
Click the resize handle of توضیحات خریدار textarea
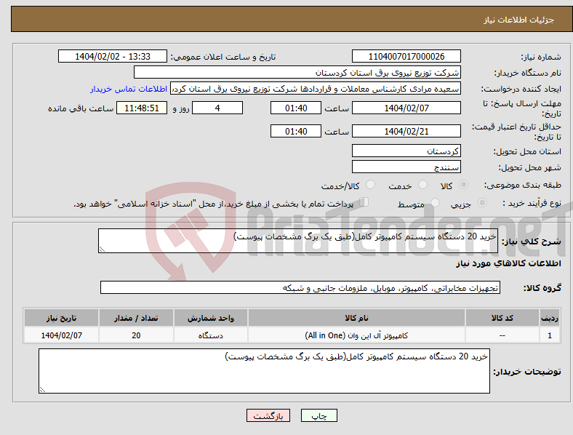[42, 390]
